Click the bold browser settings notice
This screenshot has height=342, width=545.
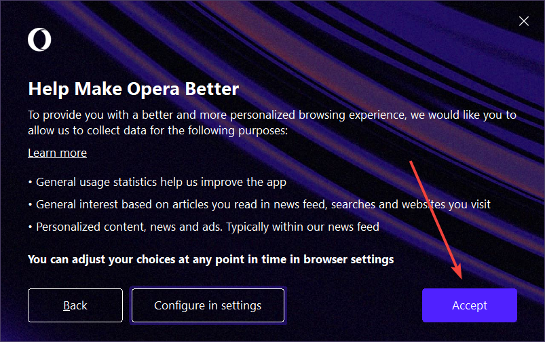(210, 260)
